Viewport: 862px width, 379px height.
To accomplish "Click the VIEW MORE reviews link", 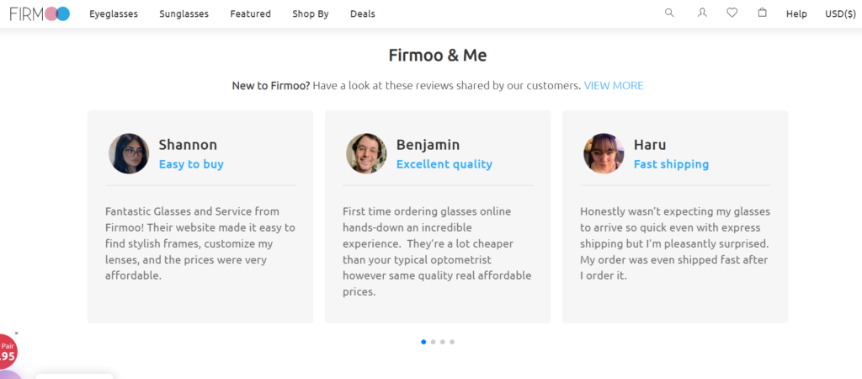I will point(614,86).
